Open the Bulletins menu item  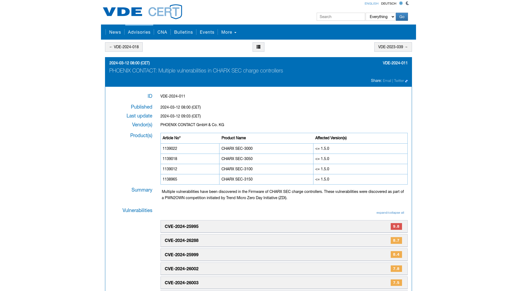point(183,32)
